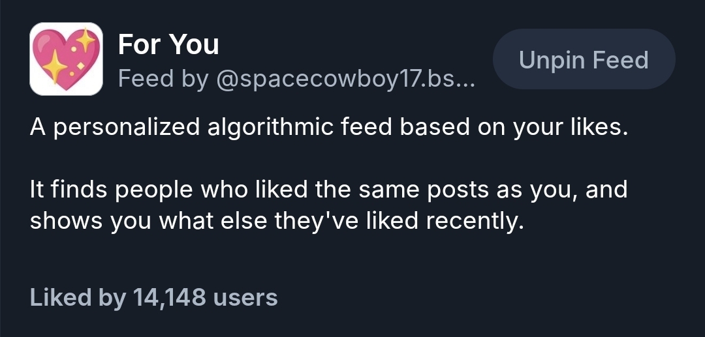Click the personalized algorithmic feed description line
705x337 pixels.
[329, 126]
